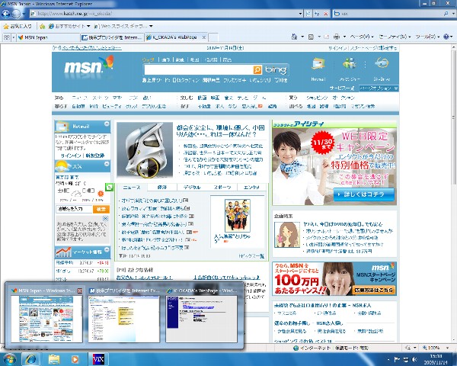Go back with the browser Back arrow
457x366 pixels.
(x=6, y=14)
